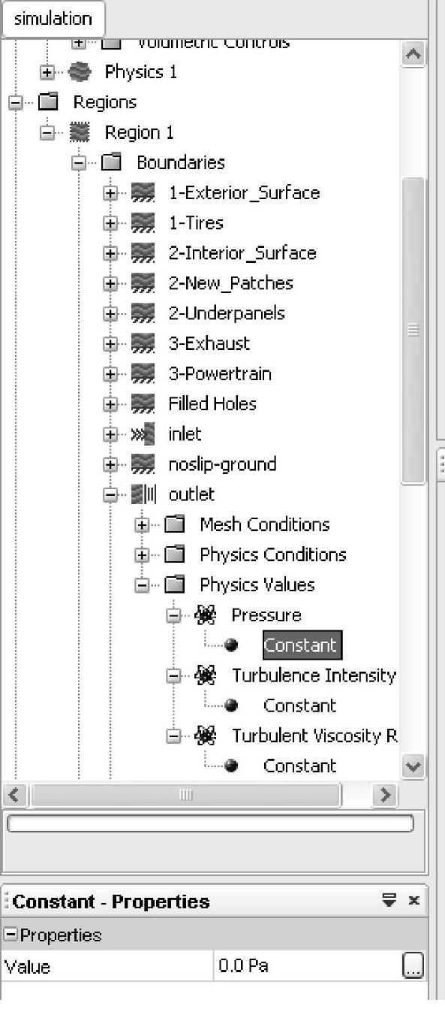Expand the Mesh Conditions folder

142,524
